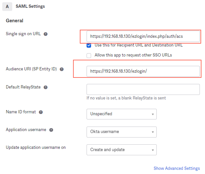Viewport: 205px width, 174px height.
Task: Click the step A badge icon
Action: [x=7, y=6]
